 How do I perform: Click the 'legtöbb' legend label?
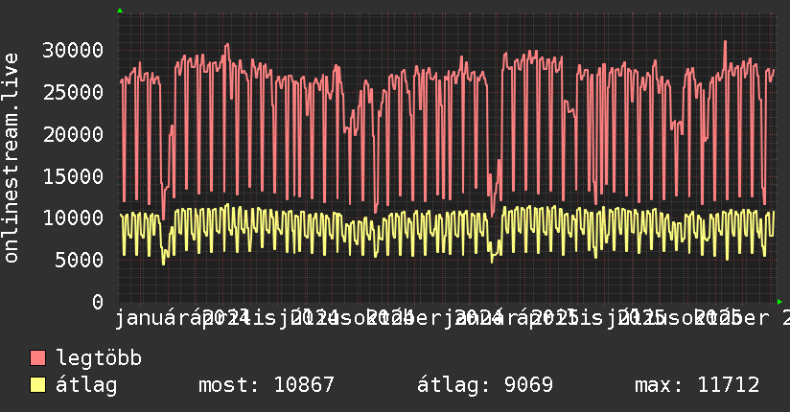click(x=99, y=357)
